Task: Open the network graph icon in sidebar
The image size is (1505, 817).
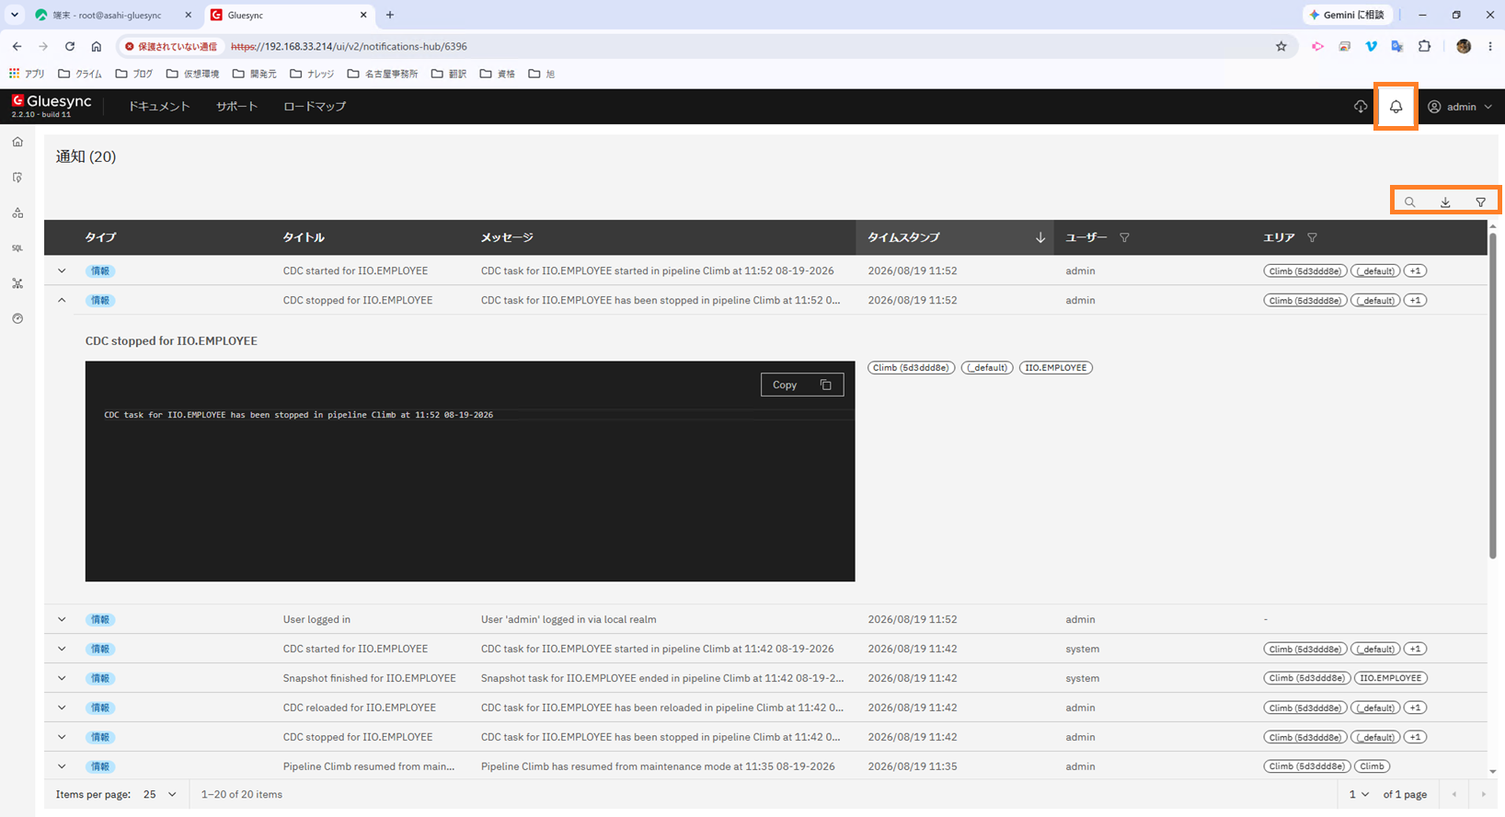Action: tap(17, 283)
